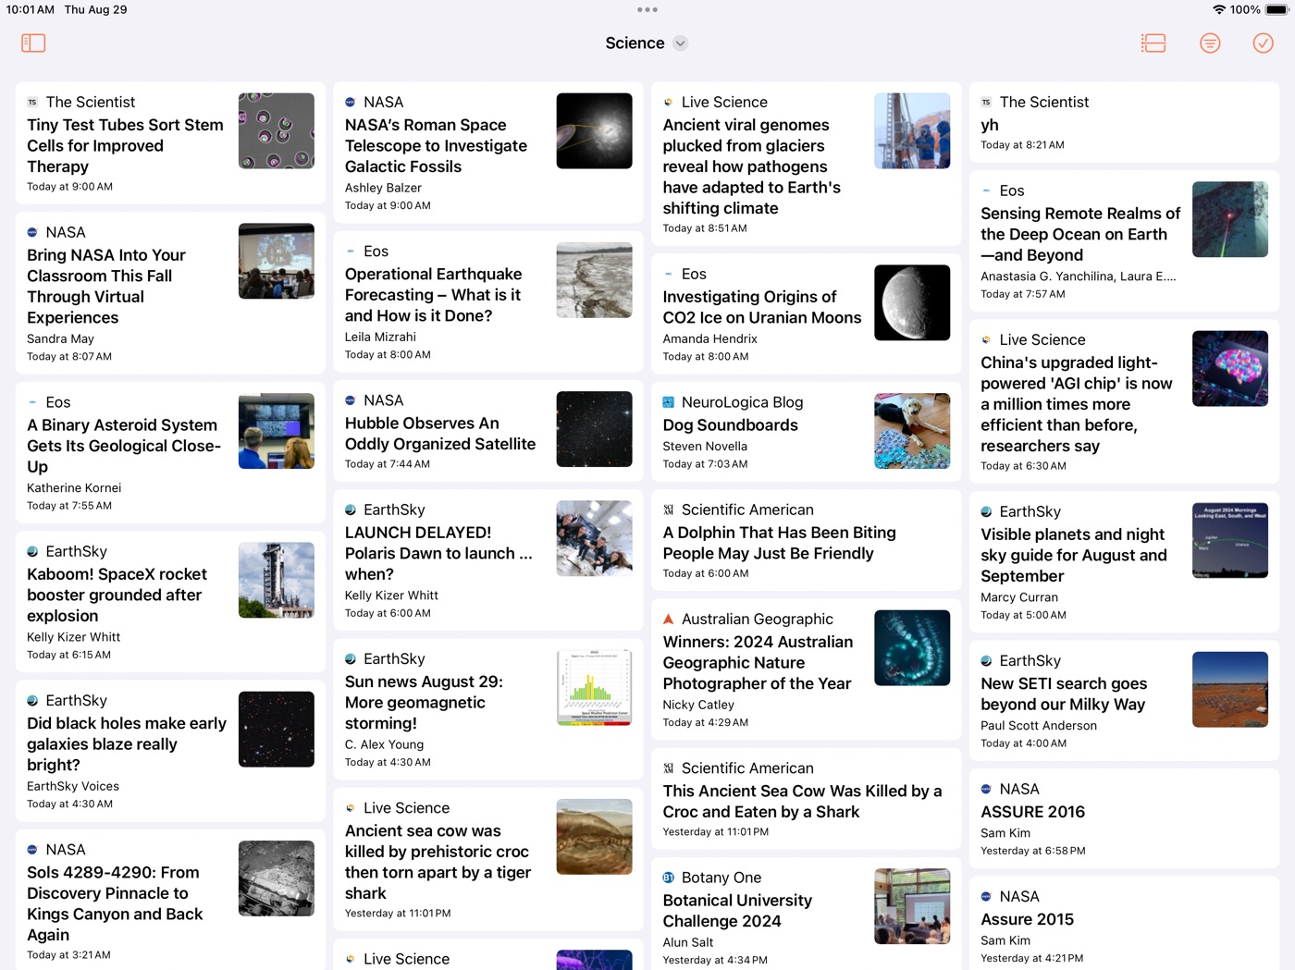Open The Scientist 'yh' article
The height and width of the screenshot is (970, 1295).
(x=1124, y=122)
